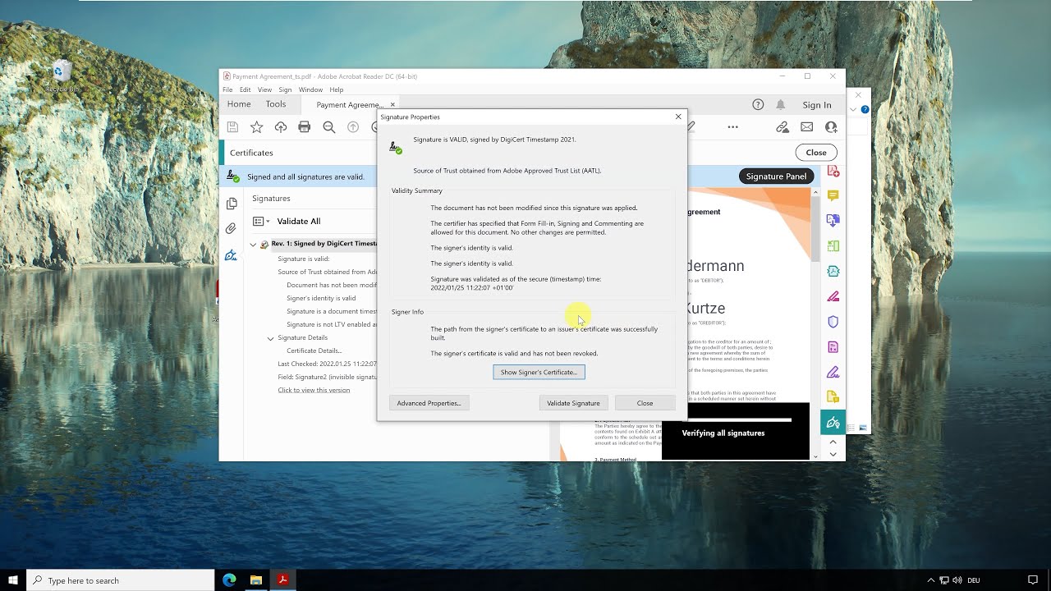Switch to the Home tab
The image size is (1051, 591).
click(239, 104)
